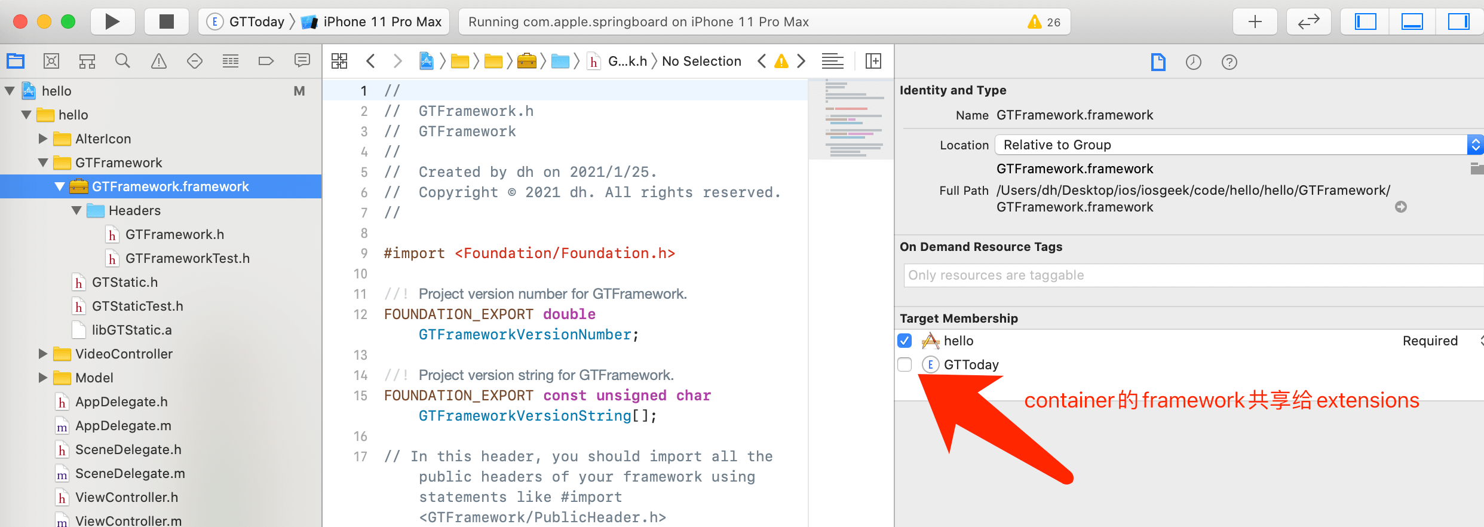Click line 9 Foundation import

click(529, 253)
